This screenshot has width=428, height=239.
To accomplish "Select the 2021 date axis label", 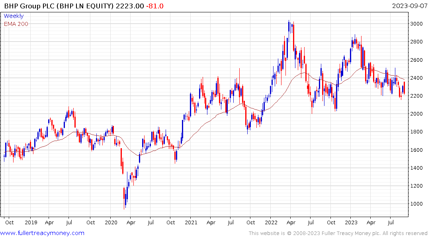I will click(x=191, y=222).
